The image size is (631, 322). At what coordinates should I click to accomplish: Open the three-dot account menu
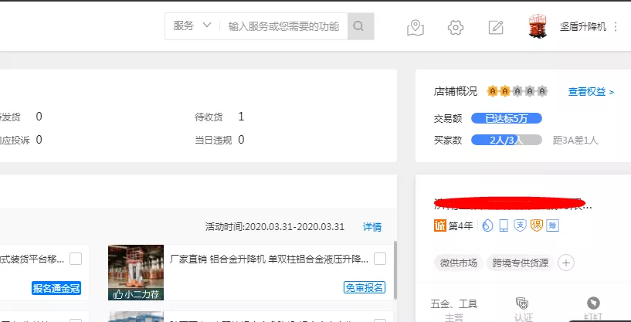coord(615,27)
